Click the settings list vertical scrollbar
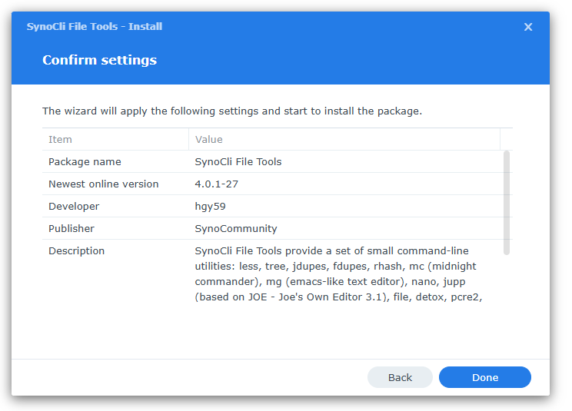 pyautogui.click(x=506, y=202)
